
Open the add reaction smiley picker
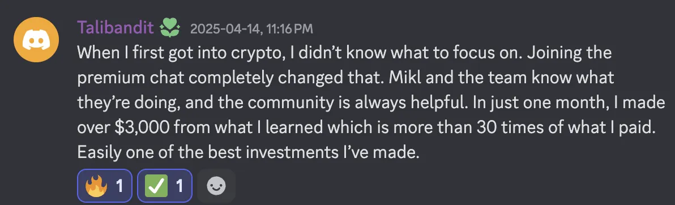point(216,186)
